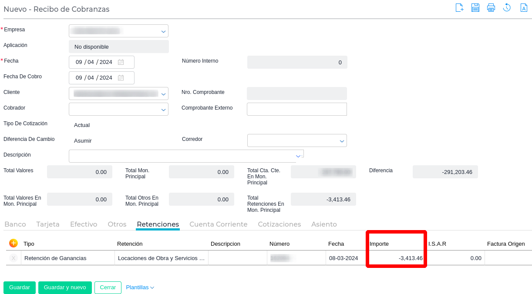Viewport: 532px width, 294px height.
Task: Open the Descripción combo box
Action: [298, 156]
